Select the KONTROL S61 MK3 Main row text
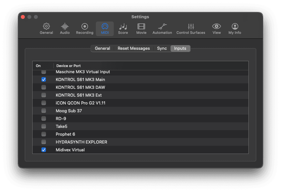Viewport: 281px width, 192px height. click(x=80, y=79)
